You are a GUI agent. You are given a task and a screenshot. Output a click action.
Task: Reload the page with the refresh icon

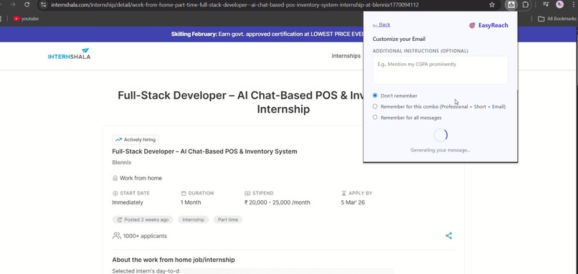(27, 5)
